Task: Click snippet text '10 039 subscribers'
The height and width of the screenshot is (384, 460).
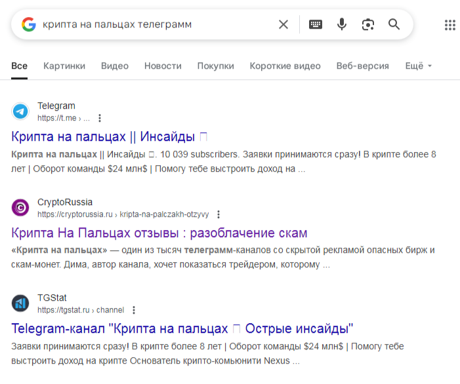Action: click(x=199, y=155)
